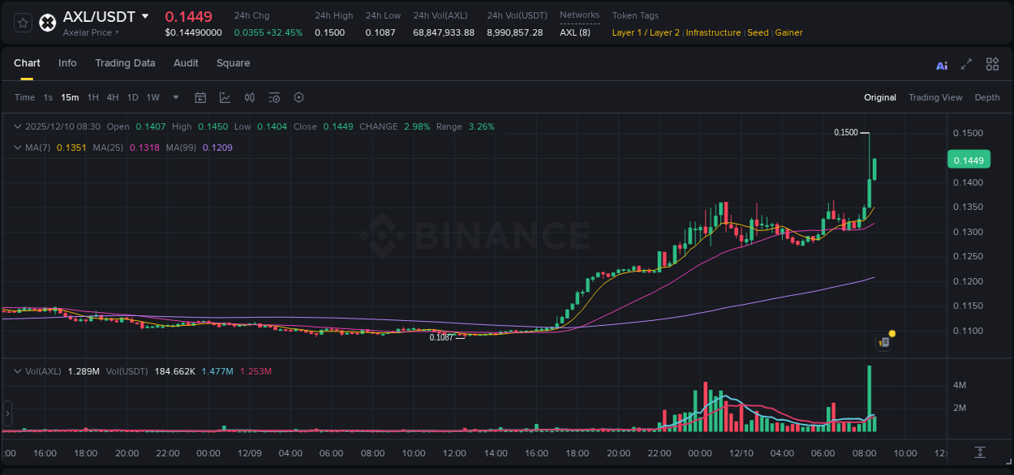Collapse the MA indicator values row
This screenshot has width=1014, height=475.
(17, 148)
